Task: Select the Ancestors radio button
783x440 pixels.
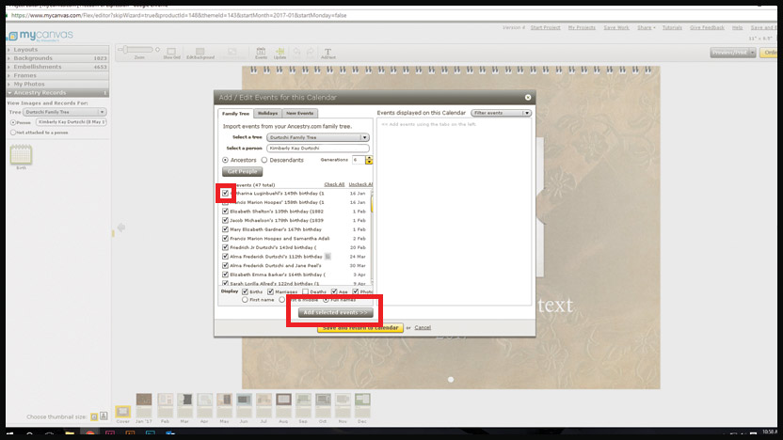Action: tap(225, 160)
